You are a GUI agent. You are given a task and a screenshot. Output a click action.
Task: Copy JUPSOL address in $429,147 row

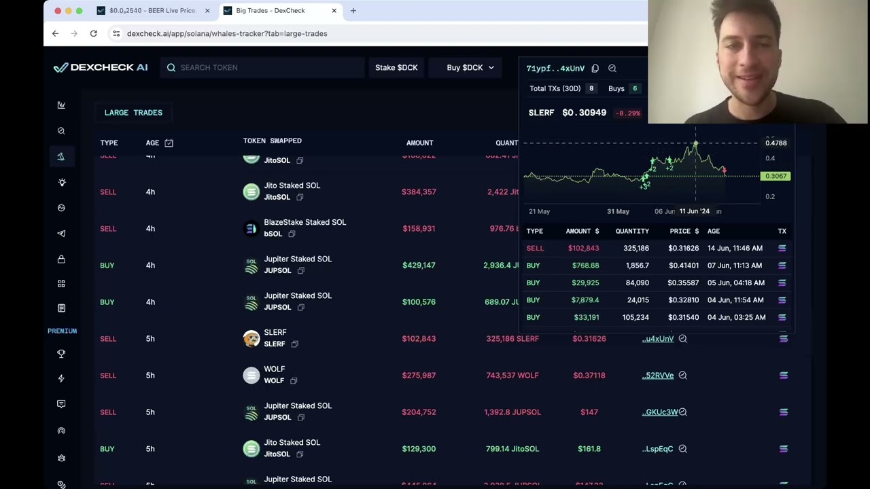pyautogui.click(x=300, y=270)
